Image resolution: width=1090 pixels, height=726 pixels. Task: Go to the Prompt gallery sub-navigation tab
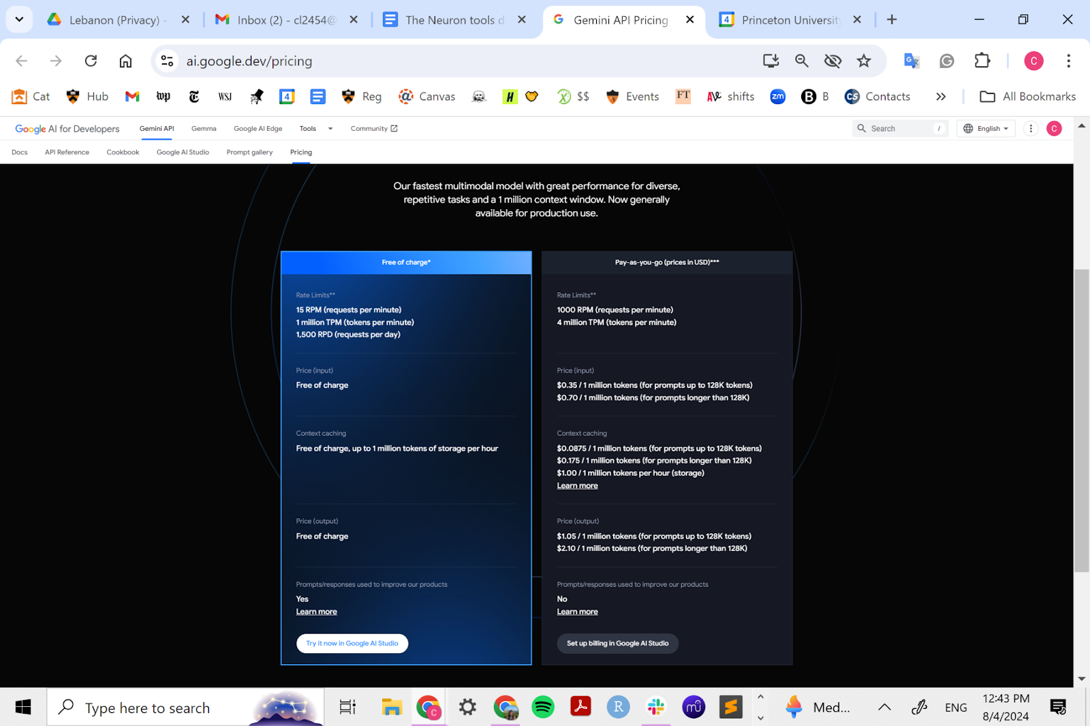pos(249,153)
